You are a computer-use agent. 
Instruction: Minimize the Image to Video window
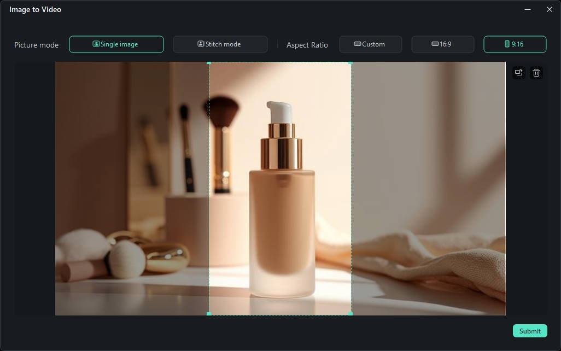(x=527, y=9)
